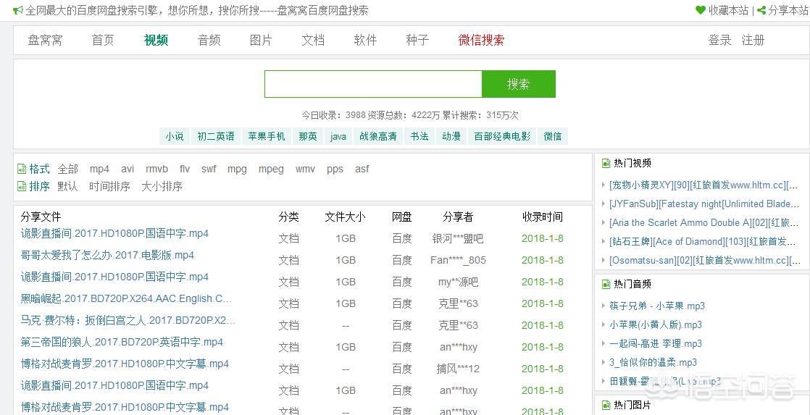Filter format by 全部

(67, 169)
